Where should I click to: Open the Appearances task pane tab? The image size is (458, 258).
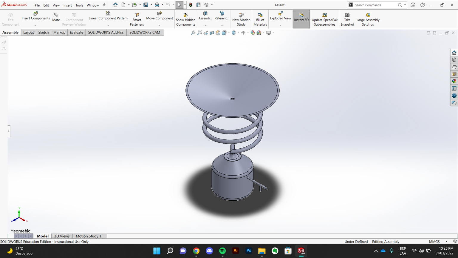454,81
